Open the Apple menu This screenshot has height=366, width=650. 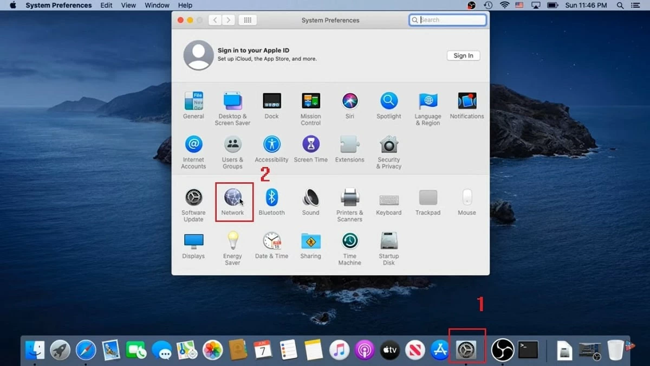pos(13,5)
